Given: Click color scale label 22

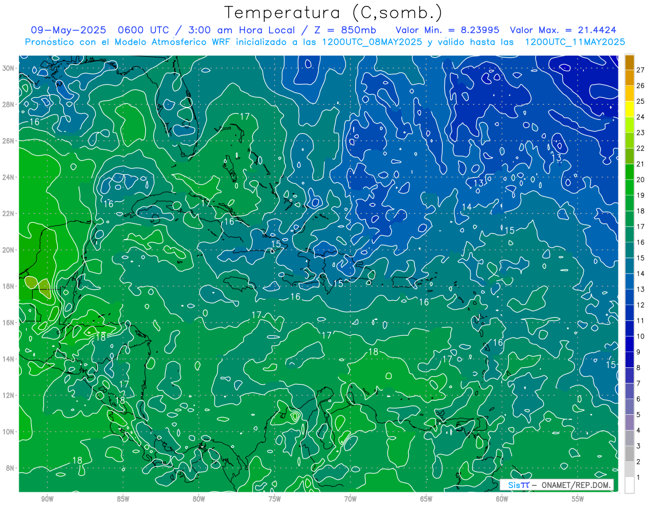Looking at the screenshot, I should click(x=641, y=148).
